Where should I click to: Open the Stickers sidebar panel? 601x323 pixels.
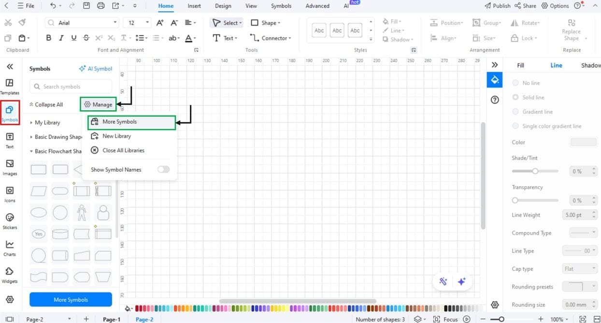point(10,221)
